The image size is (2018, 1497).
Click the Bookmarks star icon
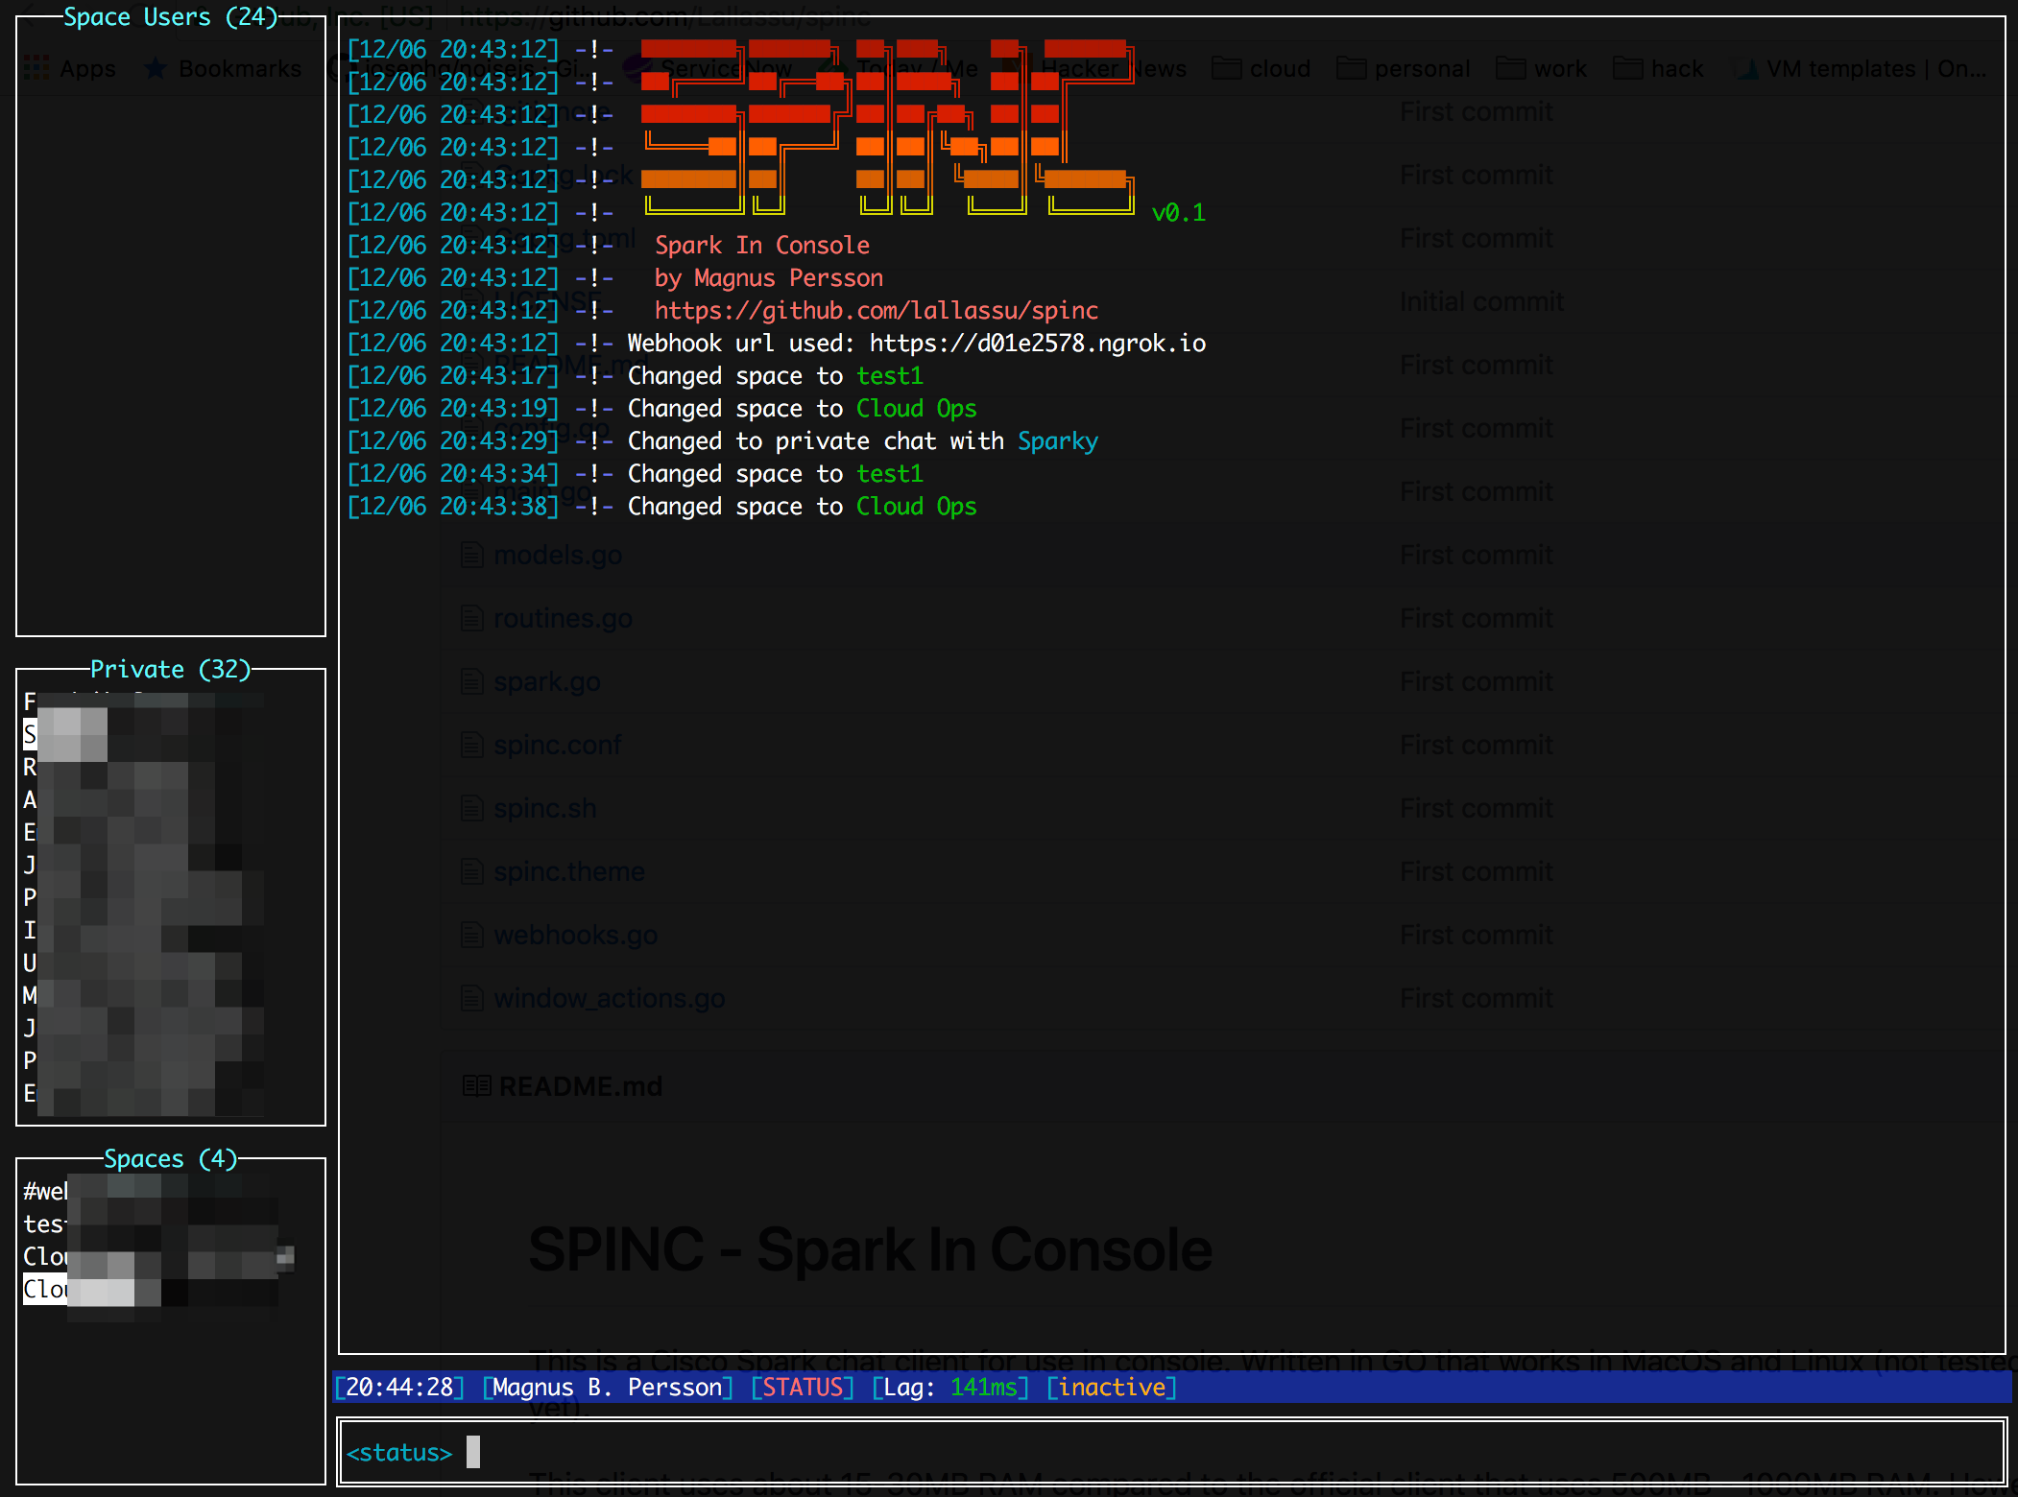(x=155, y=69)
